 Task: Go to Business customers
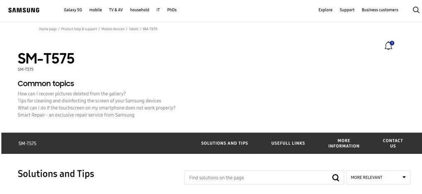(x=380, y=10)
